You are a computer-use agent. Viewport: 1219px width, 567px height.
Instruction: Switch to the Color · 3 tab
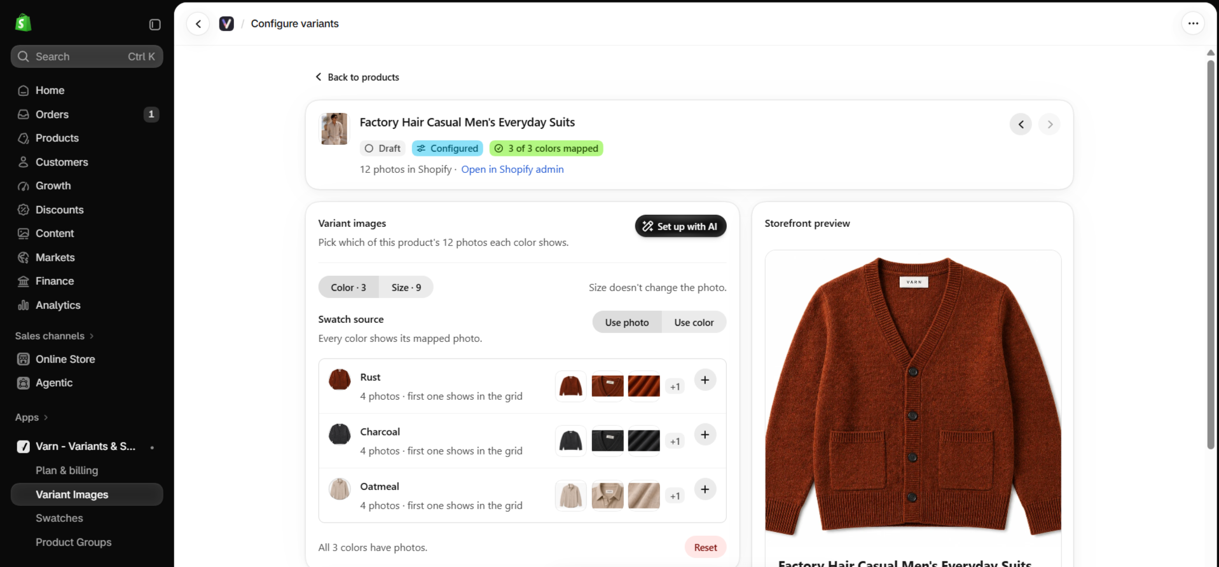[x=348, y=287]
